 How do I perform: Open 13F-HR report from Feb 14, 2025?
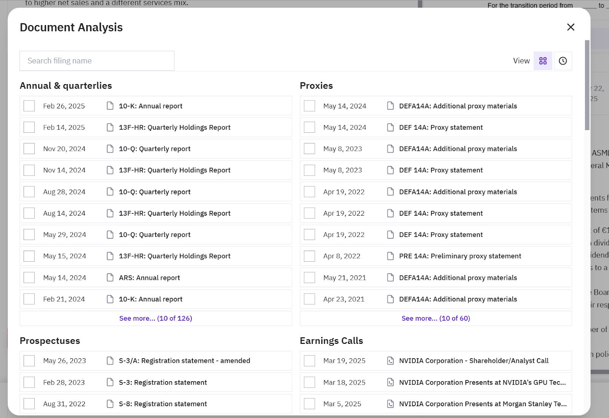click(x=174, y=127)
